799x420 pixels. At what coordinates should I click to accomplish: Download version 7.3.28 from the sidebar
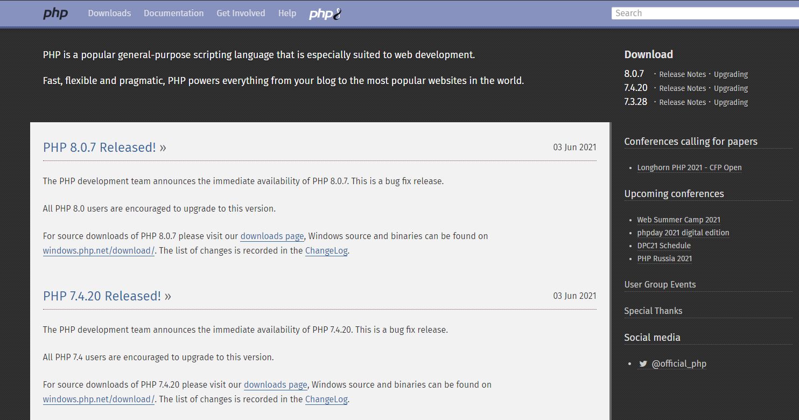636,102
